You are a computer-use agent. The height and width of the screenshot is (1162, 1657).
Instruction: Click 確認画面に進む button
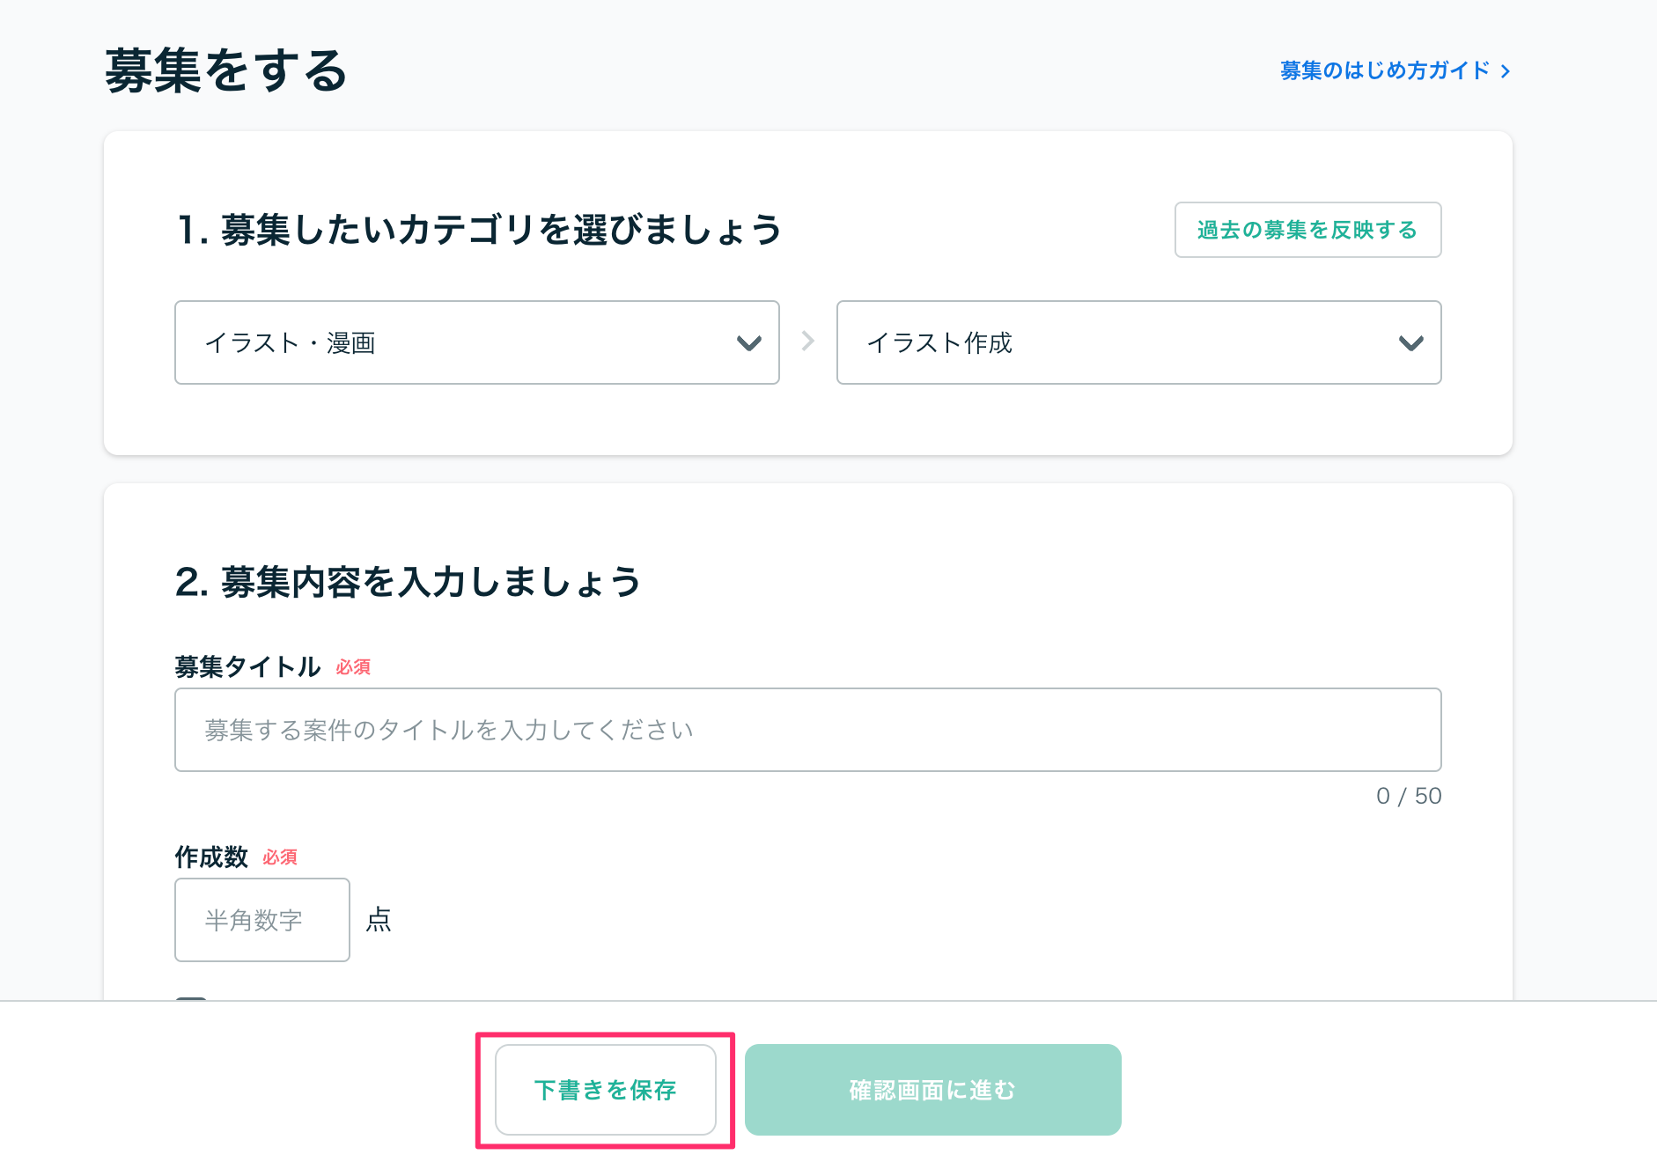(x=932, y=1090)
